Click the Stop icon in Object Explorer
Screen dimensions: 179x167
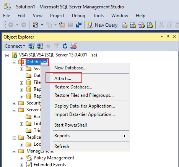point(48,46)
